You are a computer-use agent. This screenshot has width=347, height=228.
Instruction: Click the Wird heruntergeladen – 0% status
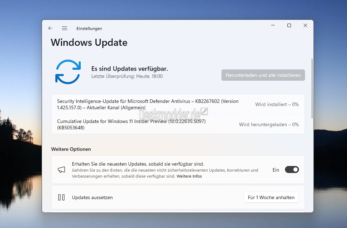tap(269, 124)
